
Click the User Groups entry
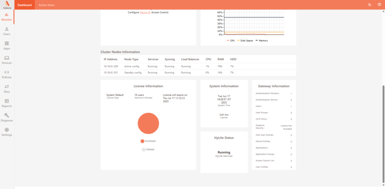click(x=274, y=113)
